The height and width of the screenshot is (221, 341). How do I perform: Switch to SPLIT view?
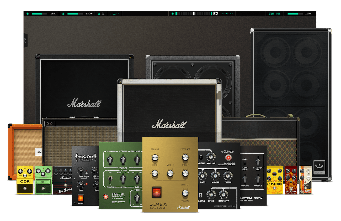click(271, 14)
